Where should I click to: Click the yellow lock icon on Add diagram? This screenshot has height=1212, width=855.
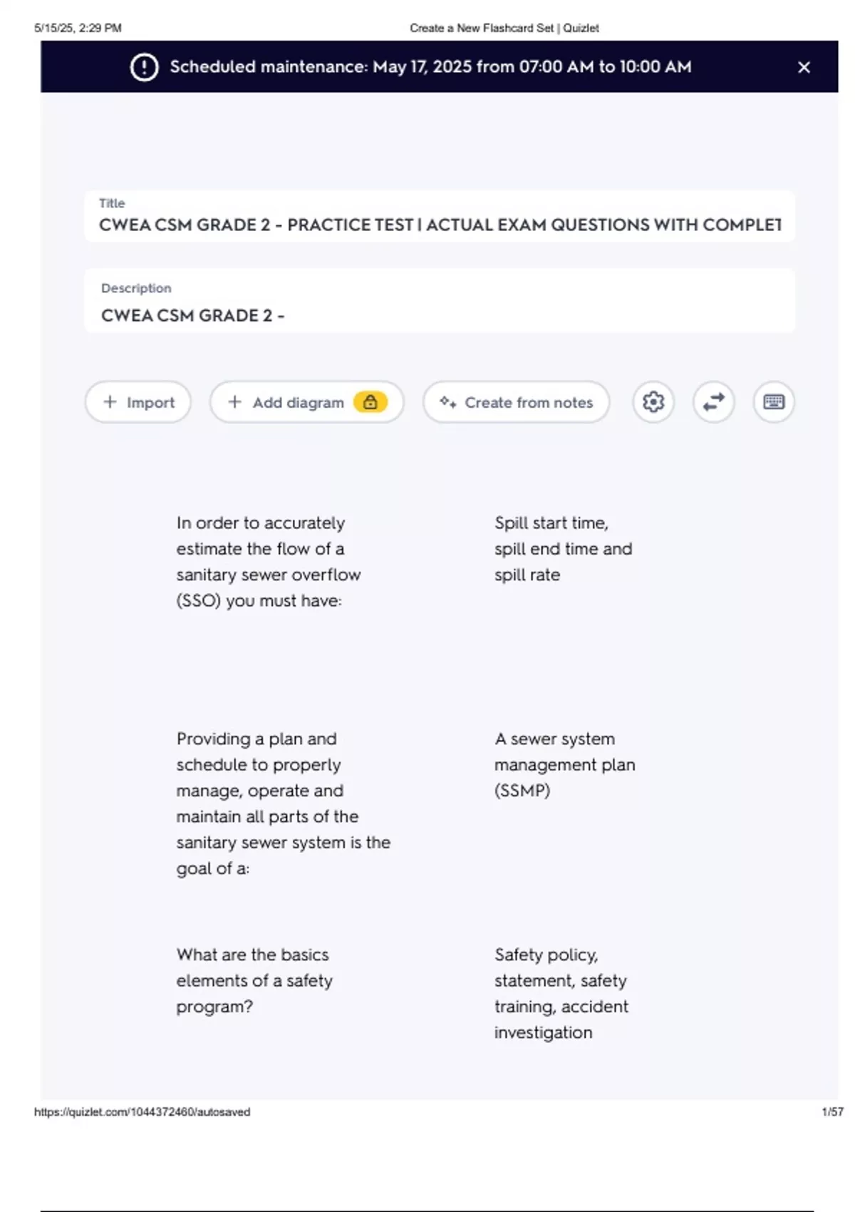[370, 402]
